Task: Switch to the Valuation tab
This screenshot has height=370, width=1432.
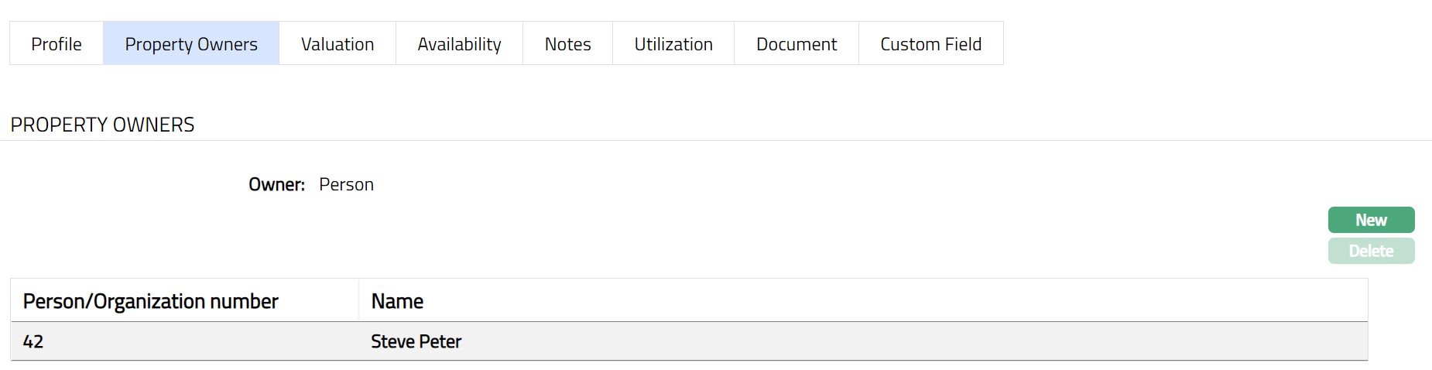Action: click(x=337, y=44)
